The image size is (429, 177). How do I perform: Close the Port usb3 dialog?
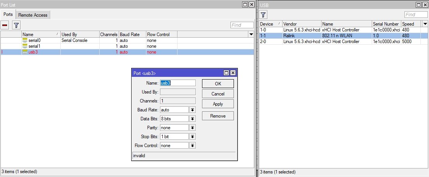pos(233,73)
